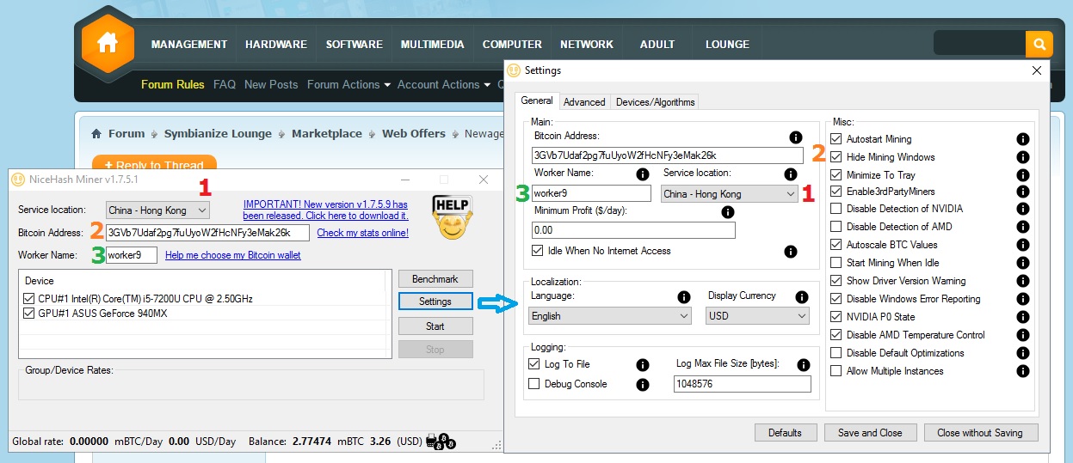The height and width of the screenshot is (463, 1073).
Task: Open Service location dropdown in NiceHash Miner window
Action: (x=157, y=210)
